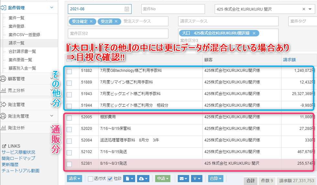Screen dimensions: 317x185
Task: Click the 案件区分2 filter field
Action: coord(118,34)
